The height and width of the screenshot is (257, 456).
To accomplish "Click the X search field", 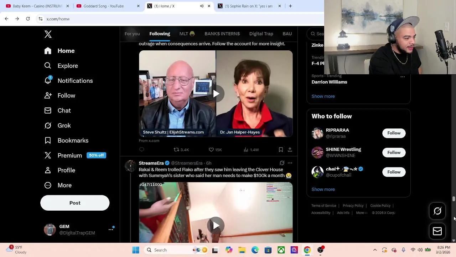I will [316, 34].
